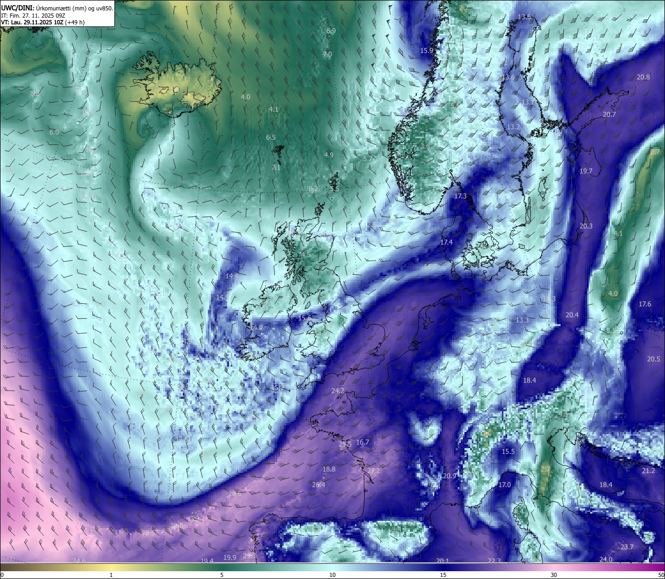Click the 20.3 value label
This screenshot has width=665, height=579.
586,226
